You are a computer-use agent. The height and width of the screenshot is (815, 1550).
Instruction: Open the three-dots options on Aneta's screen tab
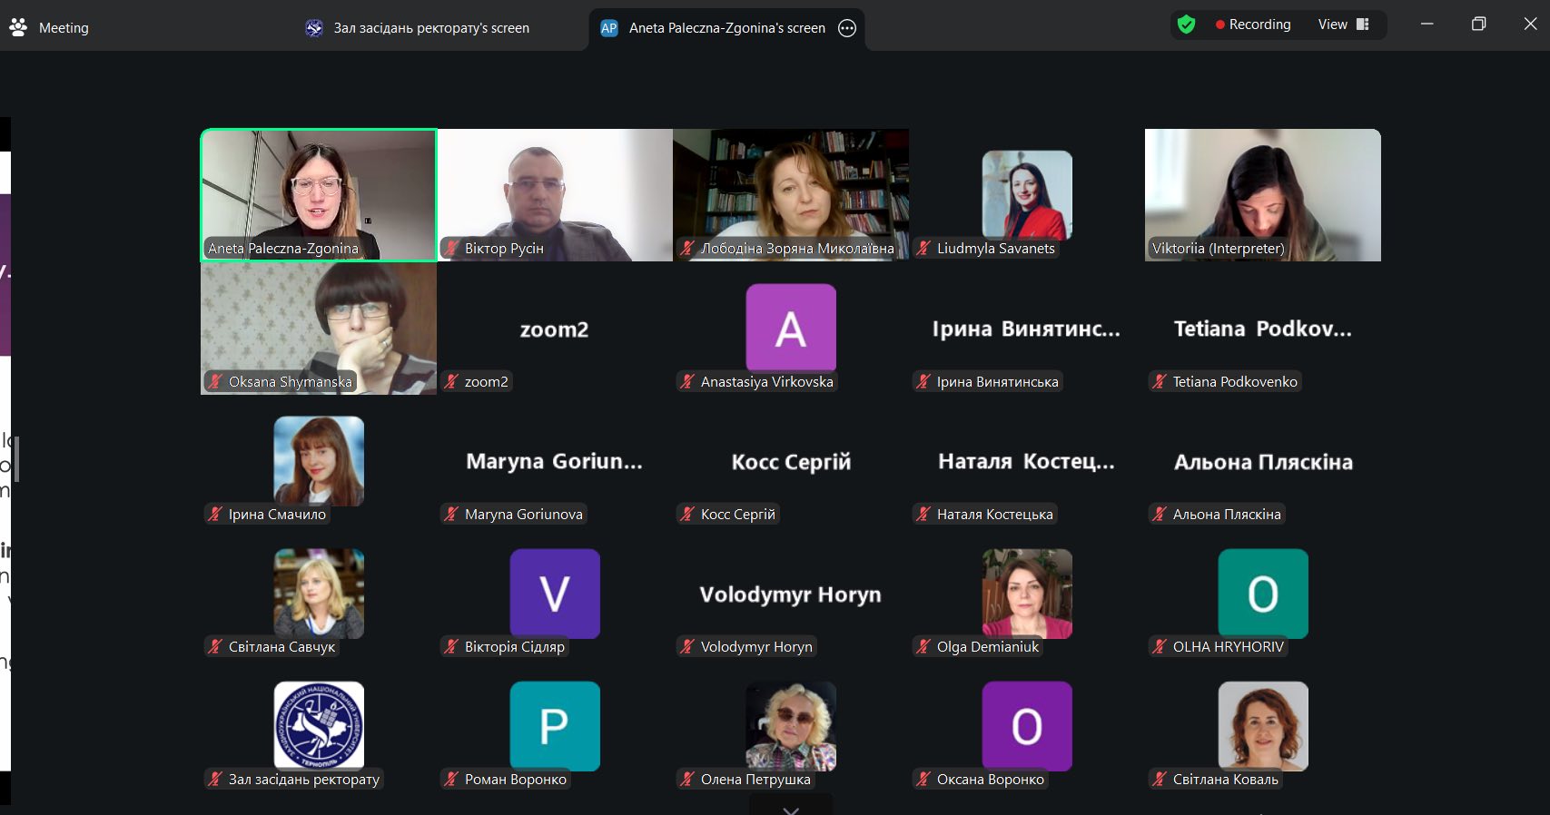pyautogui.click(x=847, y=28)
